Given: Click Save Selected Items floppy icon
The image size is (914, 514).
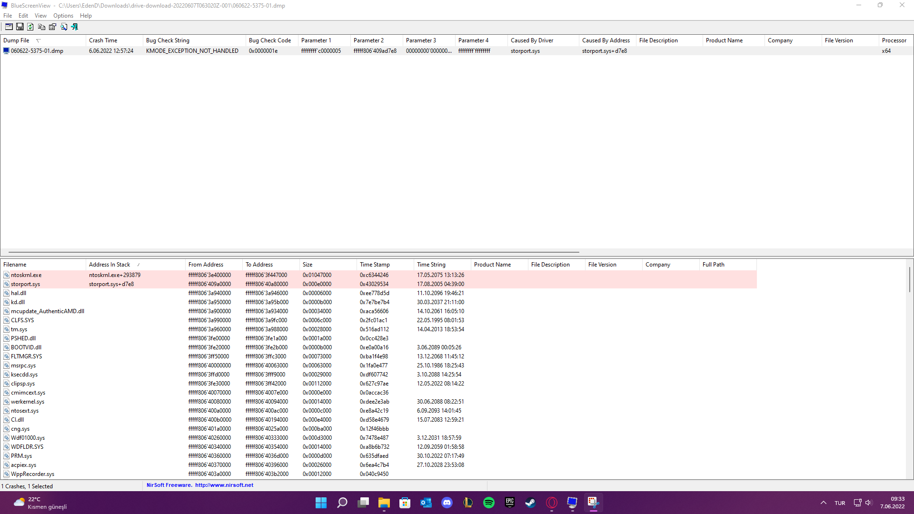Looking at the screenshot, I should [20, 27].
